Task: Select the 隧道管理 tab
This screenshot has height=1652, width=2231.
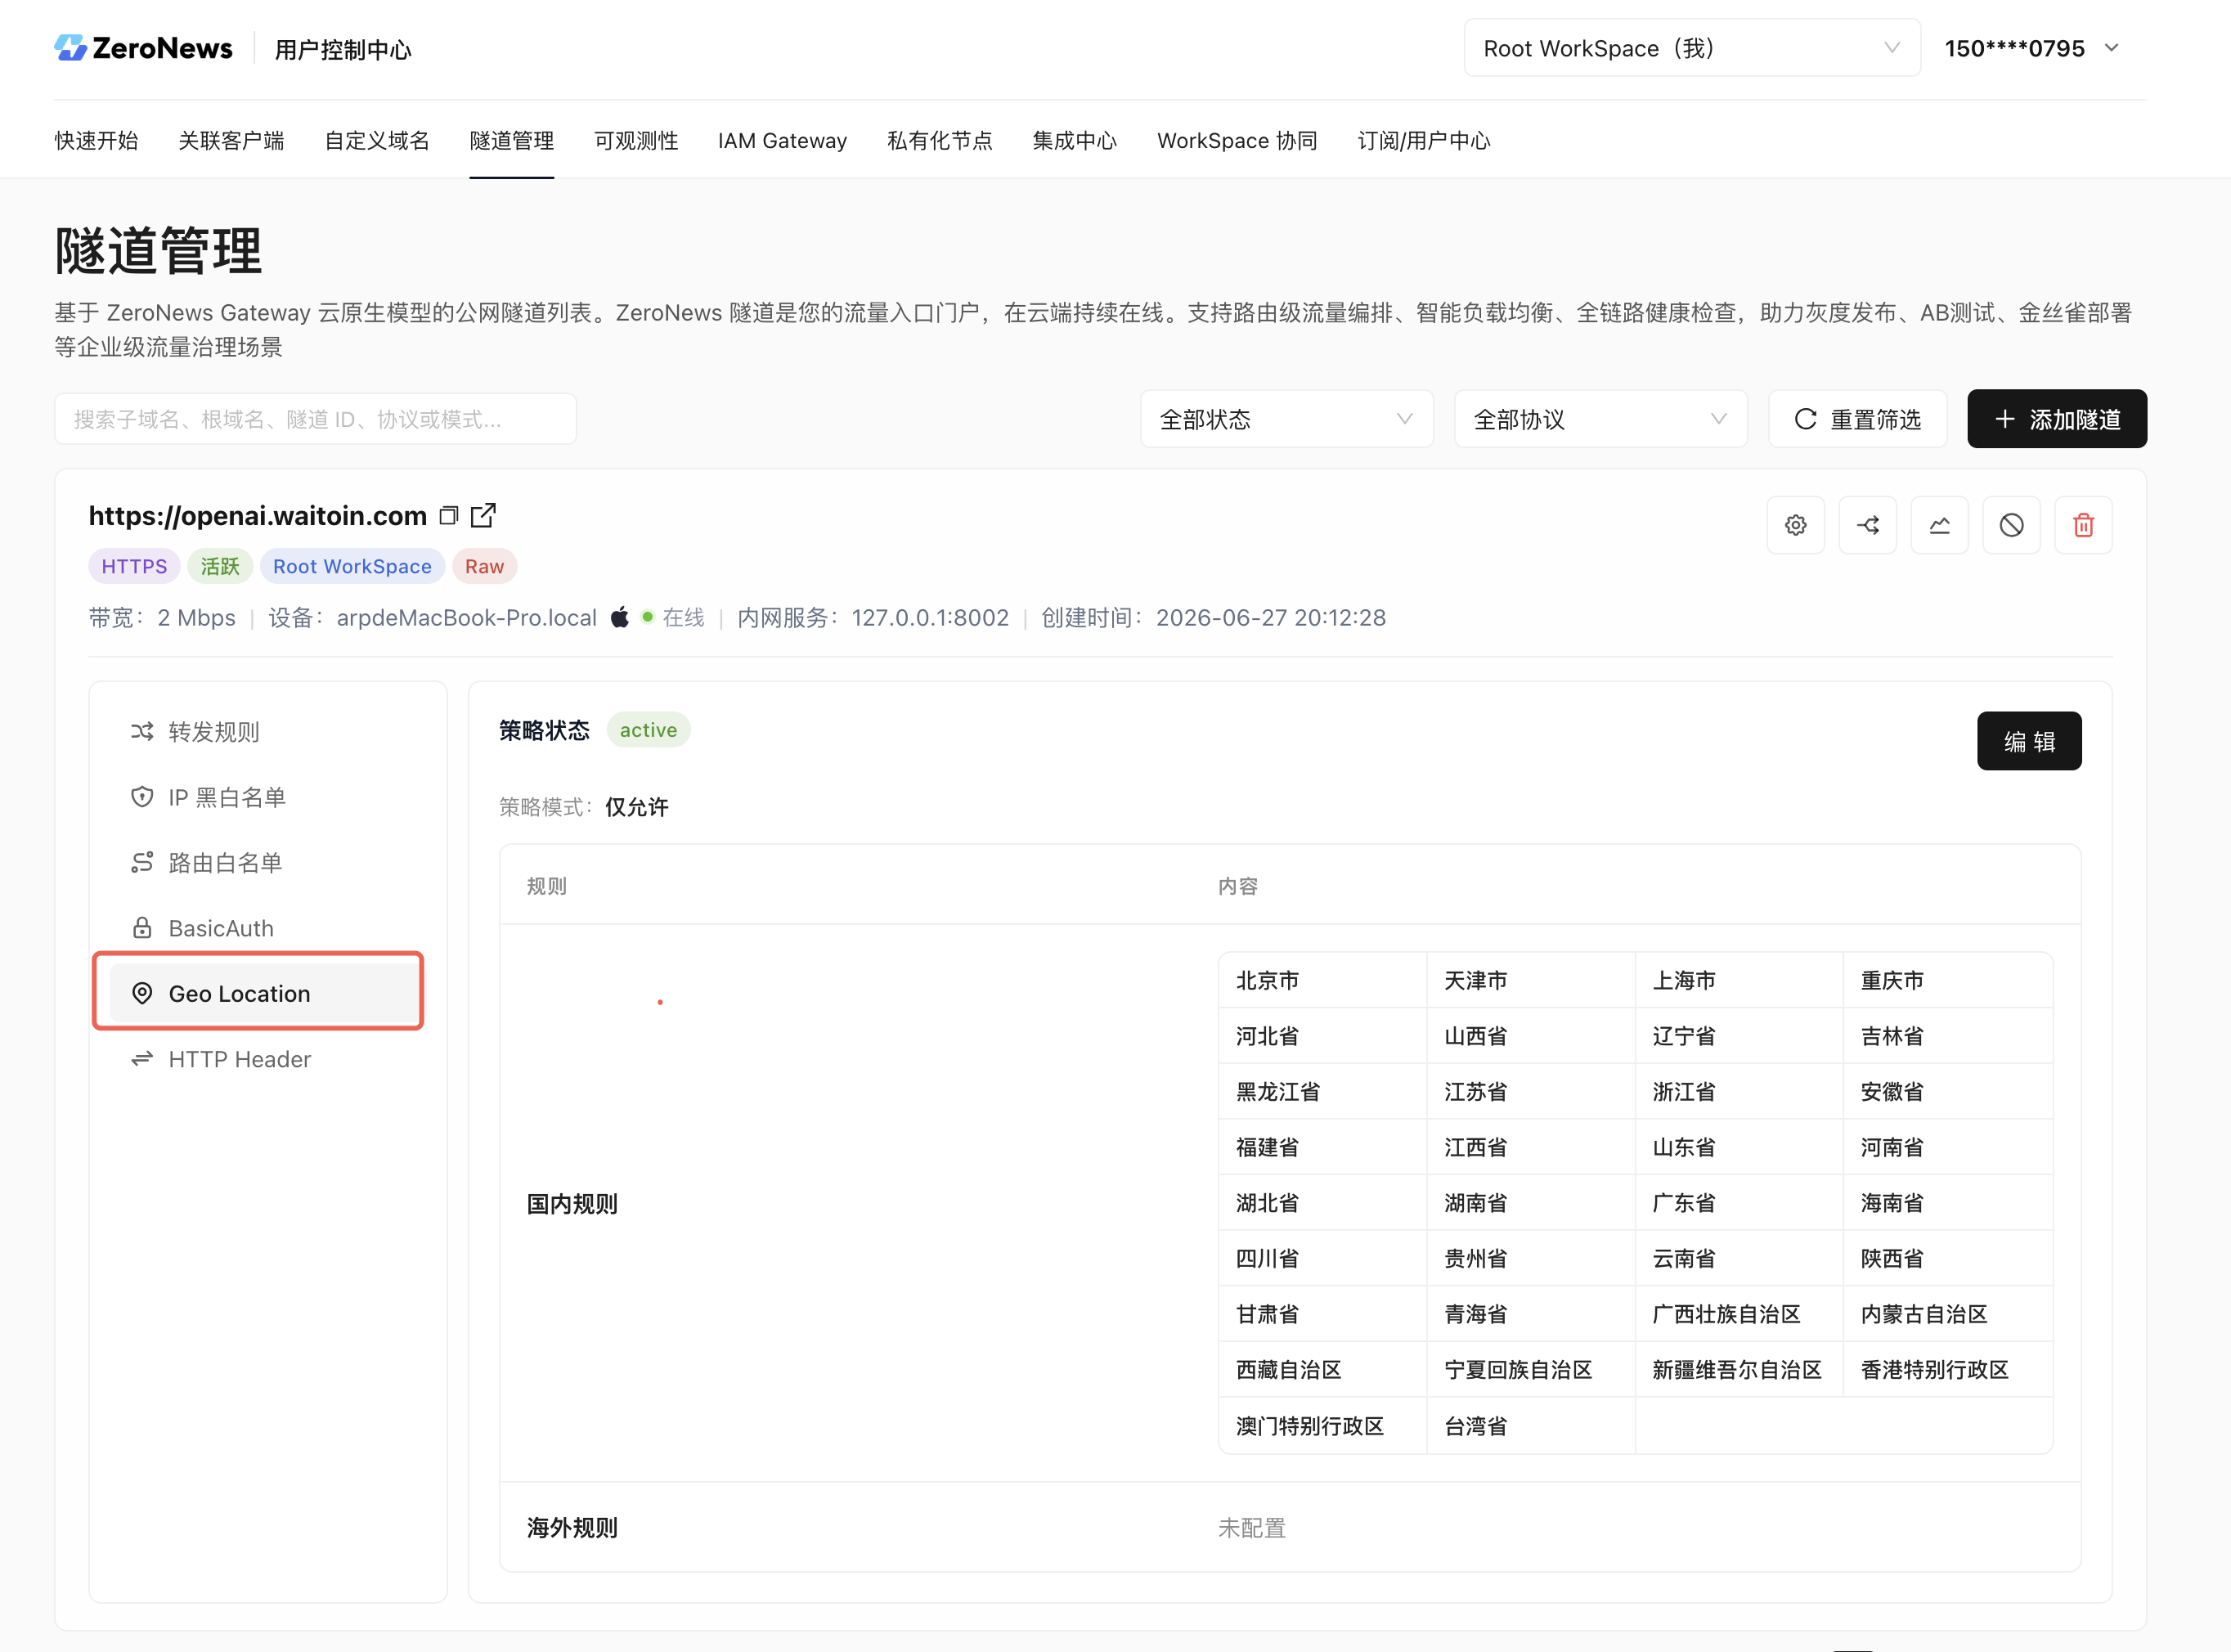Action: (512, 141)
